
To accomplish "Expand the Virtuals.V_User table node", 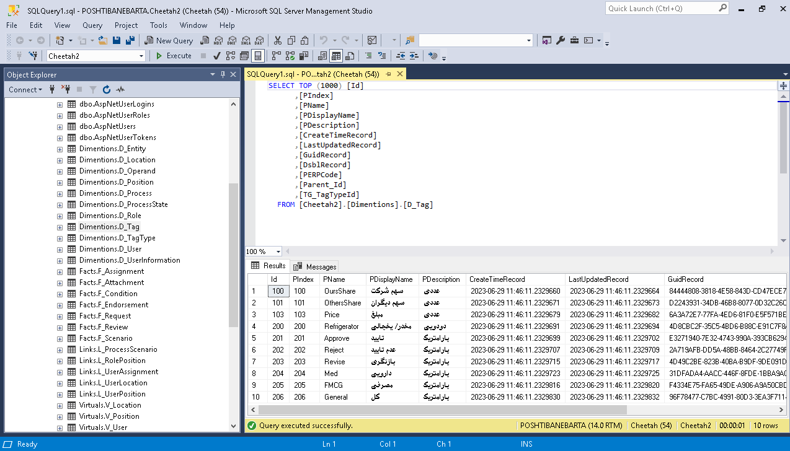I will pos(60,427).
